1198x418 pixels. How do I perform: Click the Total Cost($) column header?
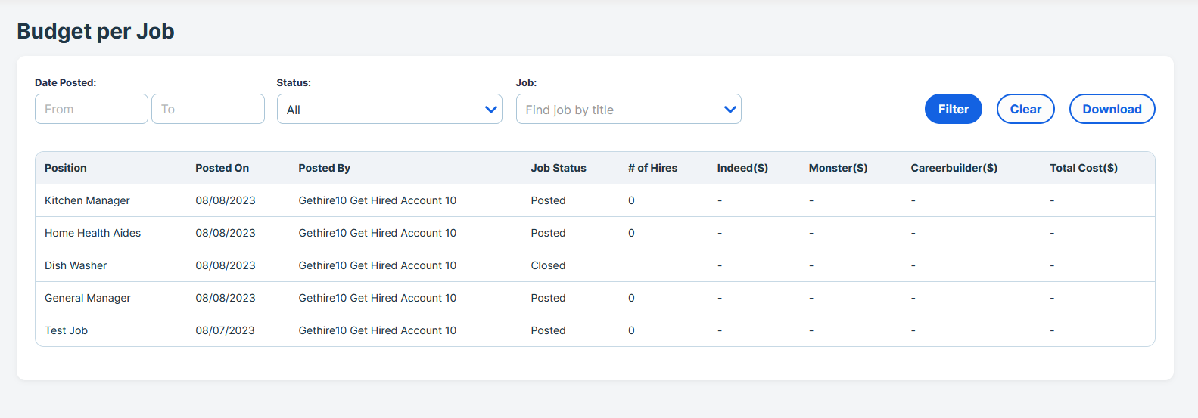click(1084, 168)
